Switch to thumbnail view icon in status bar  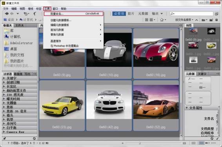tap(201, 143)
